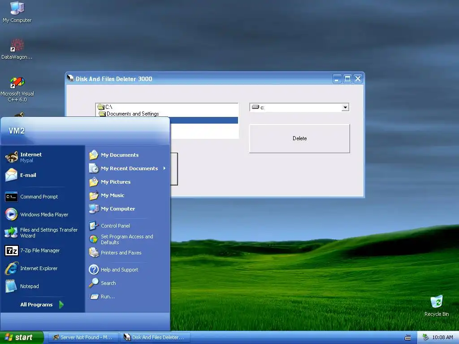Viewport: 459px width, 344px height.
Task: Open the c: drive dropdown
Action: coord(345,107)
